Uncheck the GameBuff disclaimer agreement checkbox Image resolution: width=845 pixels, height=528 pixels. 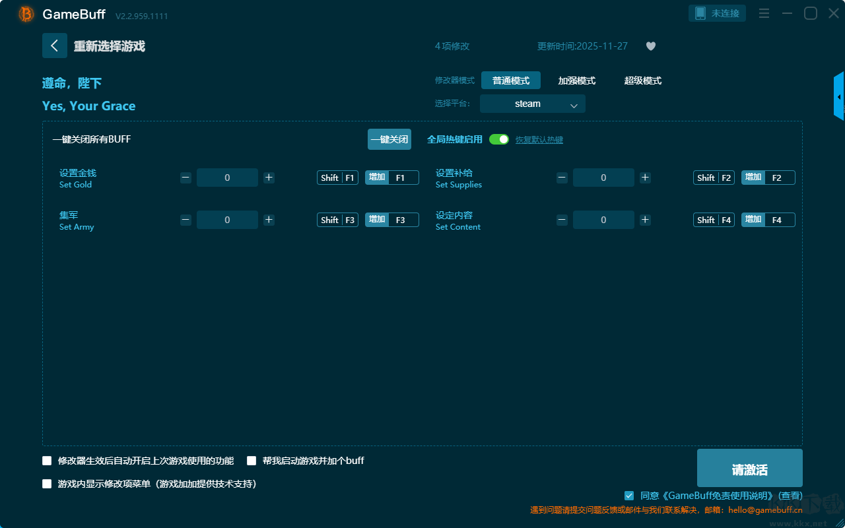(x=629, y=496)
